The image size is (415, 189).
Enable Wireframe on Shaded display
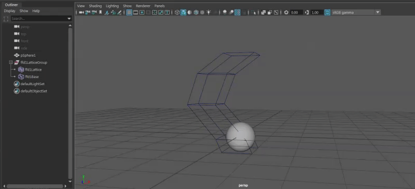[x=196, y=12]
